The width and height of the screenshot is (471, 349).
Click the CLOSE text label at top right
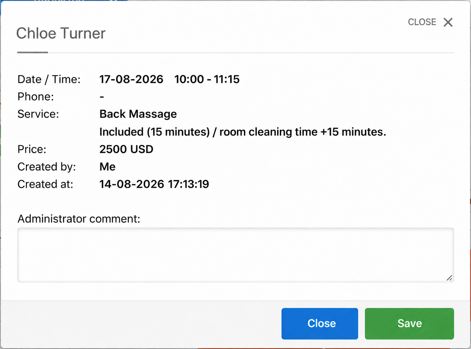[422, 22]
